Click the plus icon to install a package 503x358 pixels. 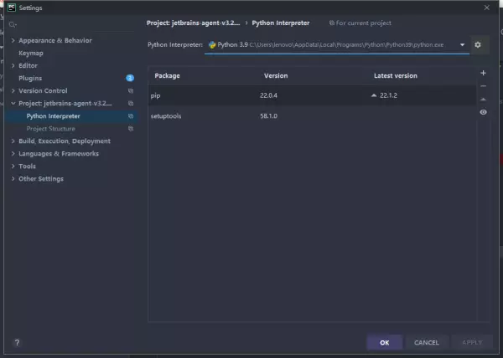click(483, 73)
